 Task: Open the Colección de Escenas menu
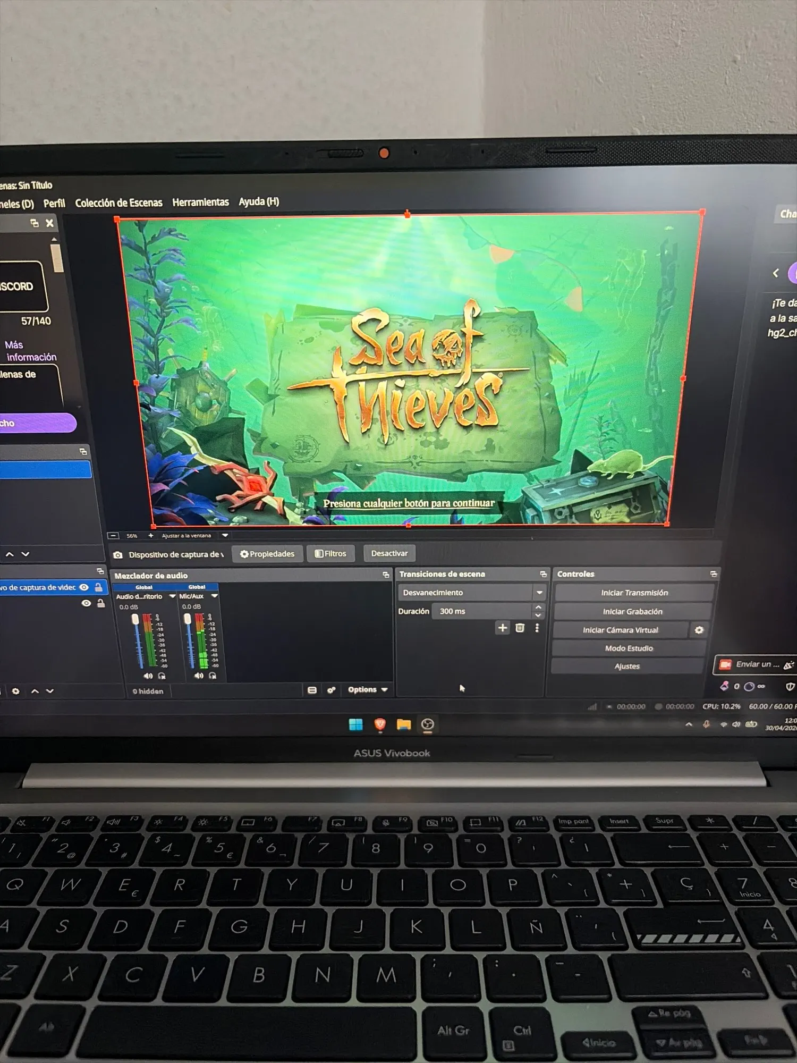[x=118, y=203]
